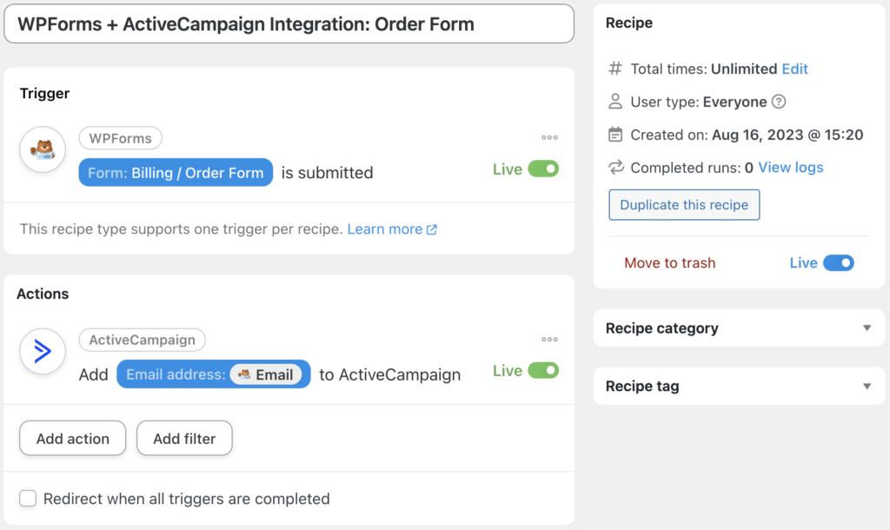Click the 'Trigger' section heading
This screenshot has height=530, width=890.
point(45,93)
